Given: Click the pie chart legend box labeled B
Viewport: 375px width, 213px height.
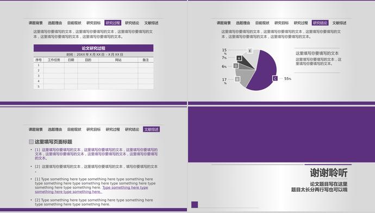Looking at the screenshot, I should click(237, 79).
